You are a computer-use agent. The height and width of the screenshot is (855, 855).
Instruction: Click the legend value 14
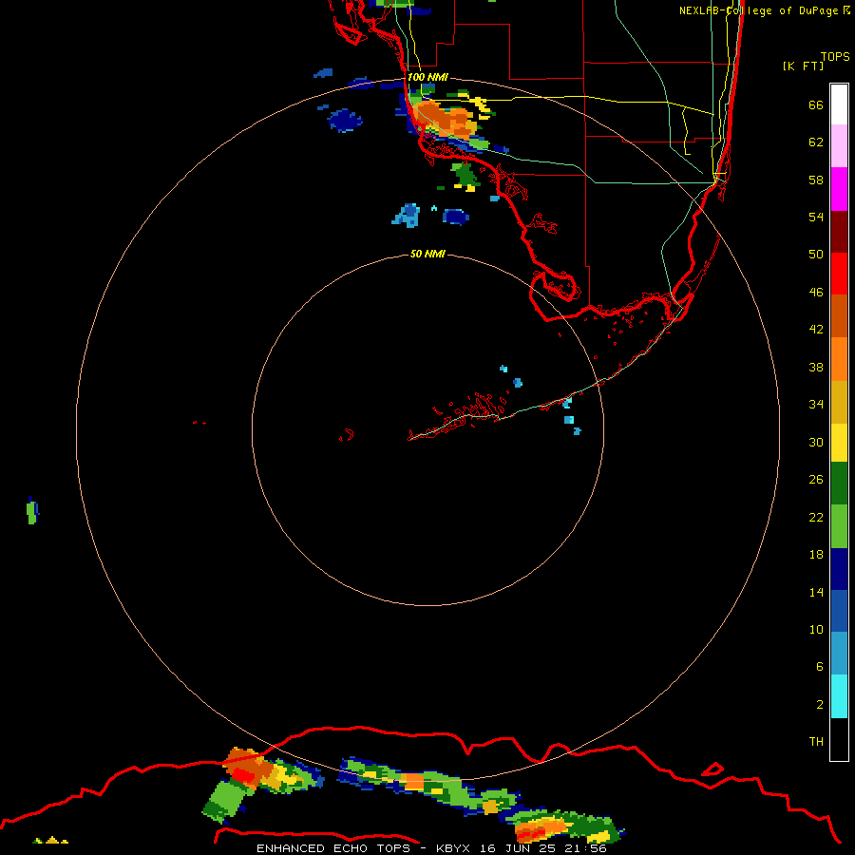[x=816, y=592]
